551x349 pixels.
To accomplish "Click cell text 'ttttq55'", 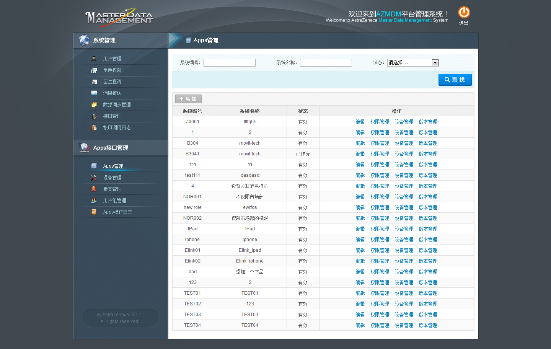I will tap(250, 122).
